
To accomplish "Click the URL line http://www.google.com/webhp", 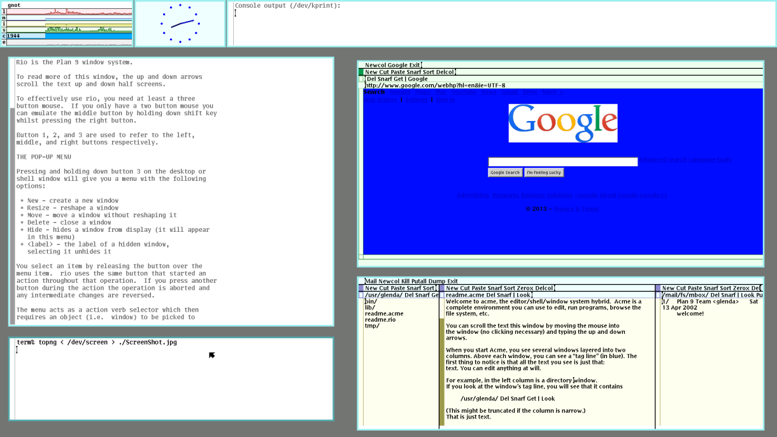I will pos(435,85).
